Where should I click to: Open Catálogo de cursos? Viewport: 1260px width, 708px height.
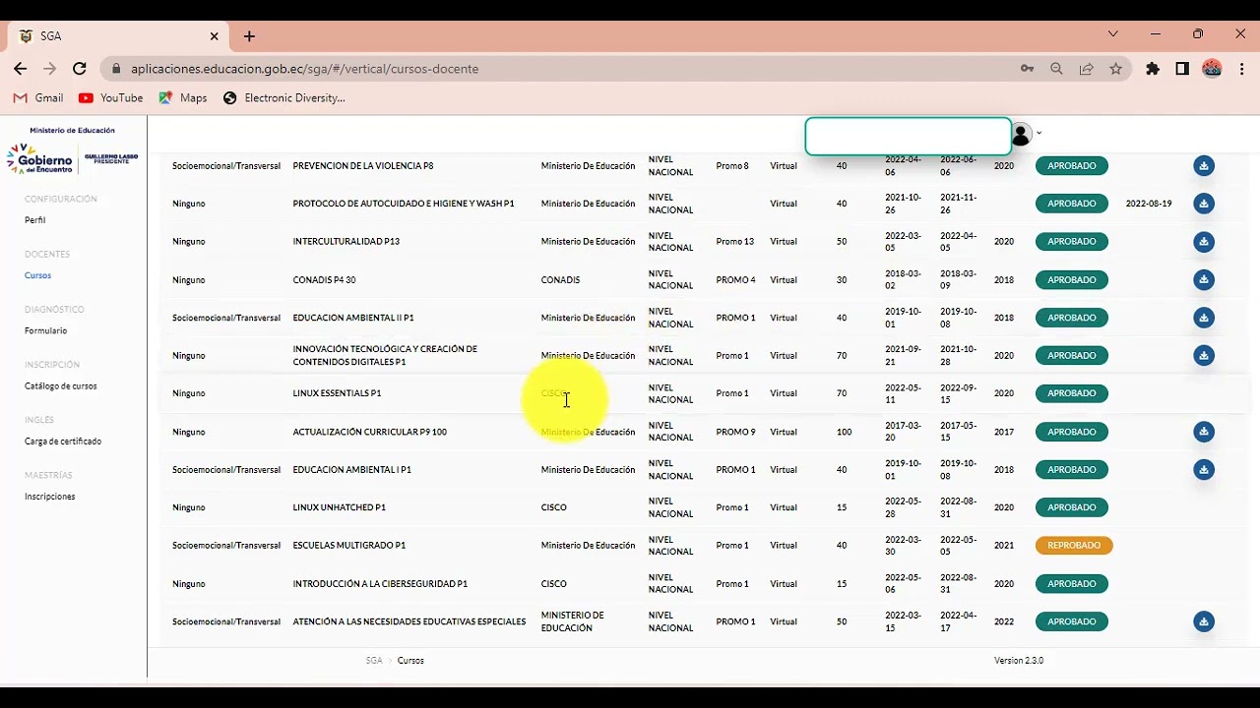coord(61,386)
